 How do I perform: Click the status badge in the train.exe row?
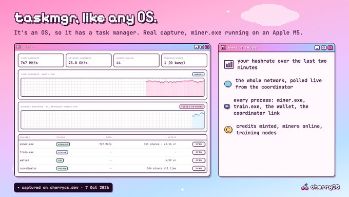coord(62,152)
